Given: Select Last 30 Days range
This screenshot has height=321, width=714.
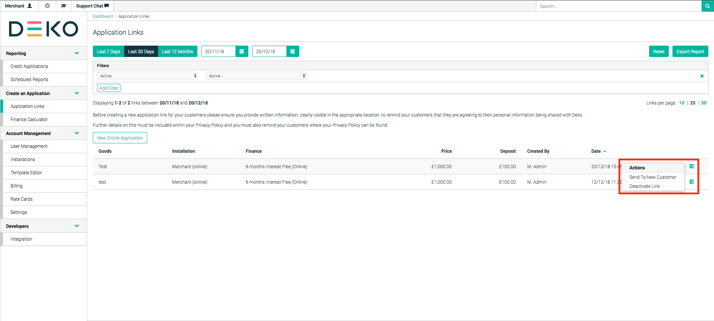Looking at the screenshot, I should (141, 51).
